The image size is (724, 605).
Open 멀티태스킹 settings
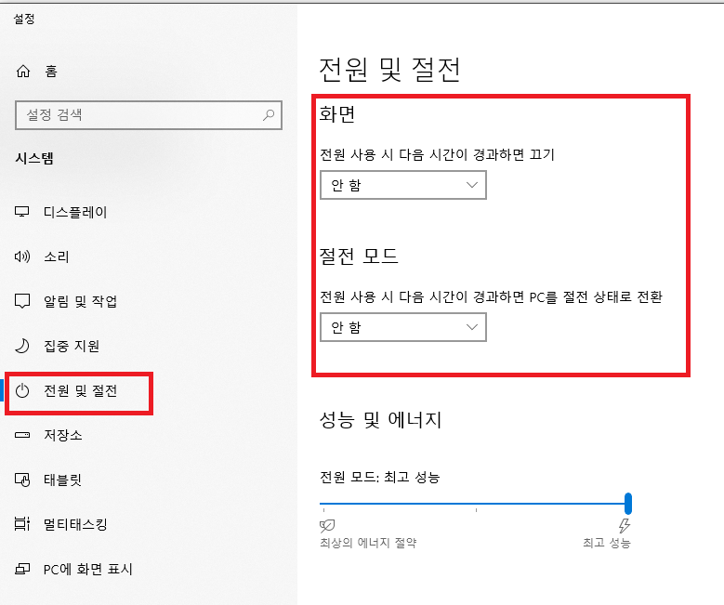(75, 524)
